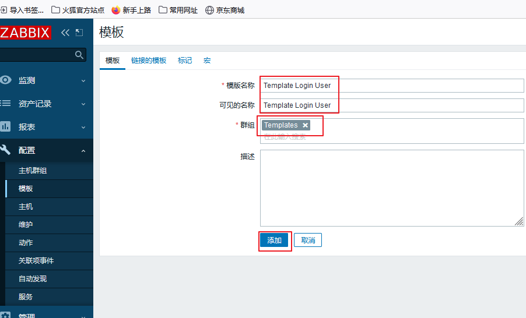The width and height of the screenshot is (526, 318).
Task: Open 服务 in configuration menu
Action: 50,297
